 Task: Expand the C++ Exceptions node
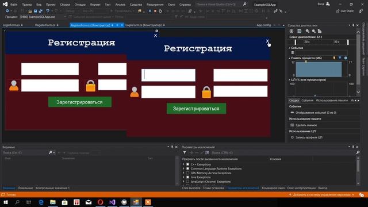pos(183,164)
